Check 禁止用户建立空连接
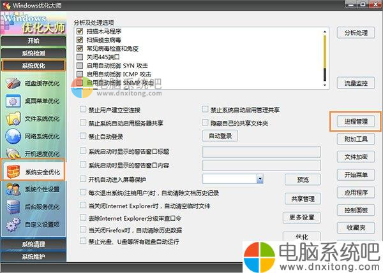 (83, 109)
